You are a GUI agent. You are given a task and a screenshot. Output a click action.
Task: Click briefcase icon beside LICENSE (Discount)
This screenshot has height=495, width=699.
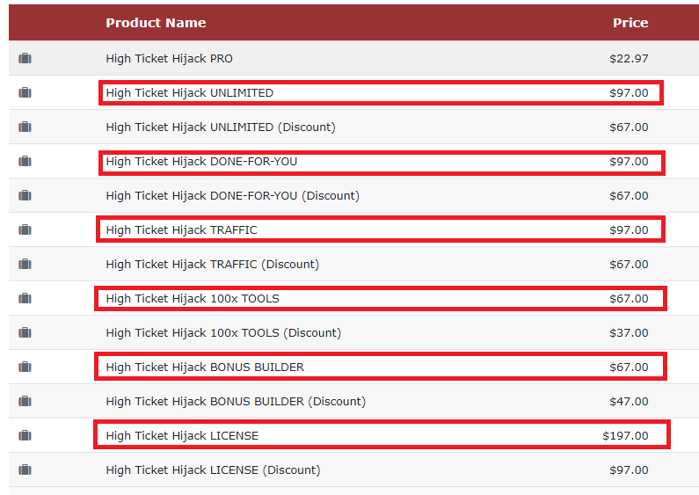pos(25,470)
